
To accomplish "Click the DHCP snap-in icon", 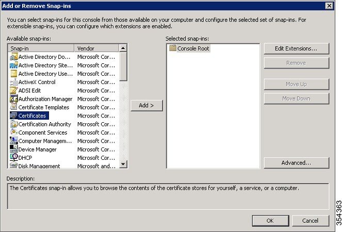I will click(14, 158).
